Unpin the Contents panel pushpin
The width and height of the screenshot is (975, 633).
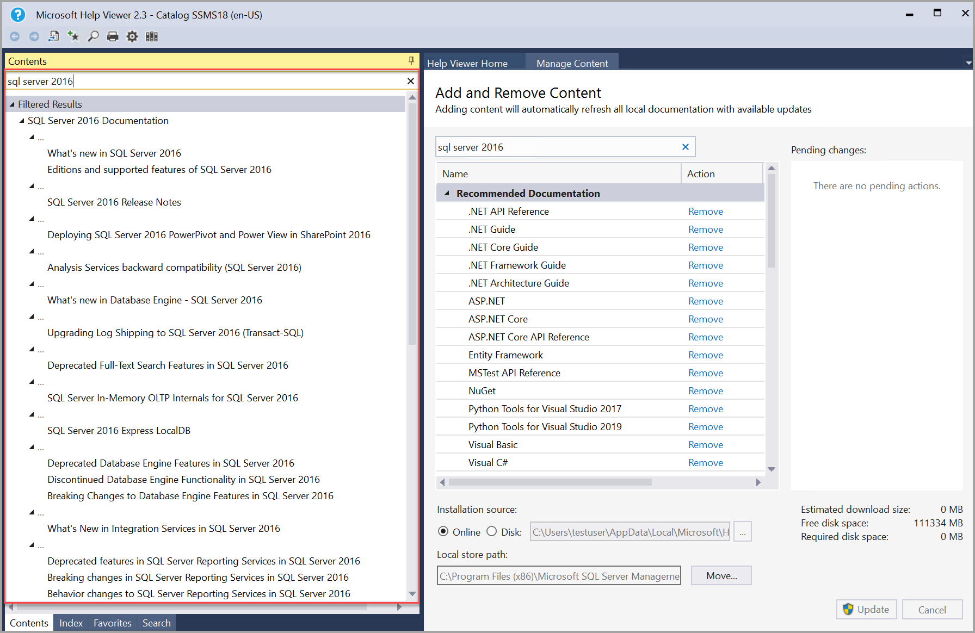(x=412, y=60)
